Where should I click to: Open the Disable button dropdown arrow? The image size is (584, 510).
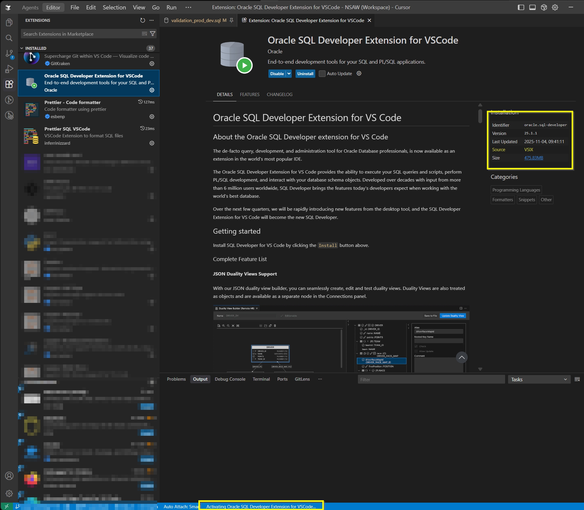pyautogui.click(x=289, y=74)
